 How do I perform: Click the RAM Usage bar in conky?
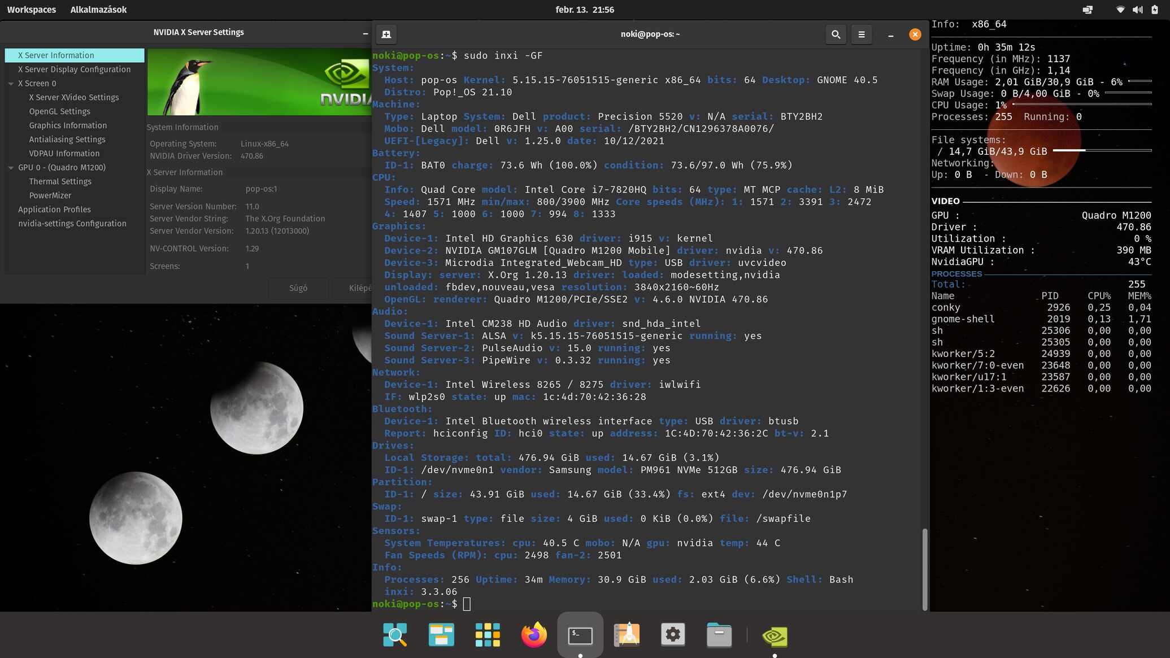coord(1139,81)
